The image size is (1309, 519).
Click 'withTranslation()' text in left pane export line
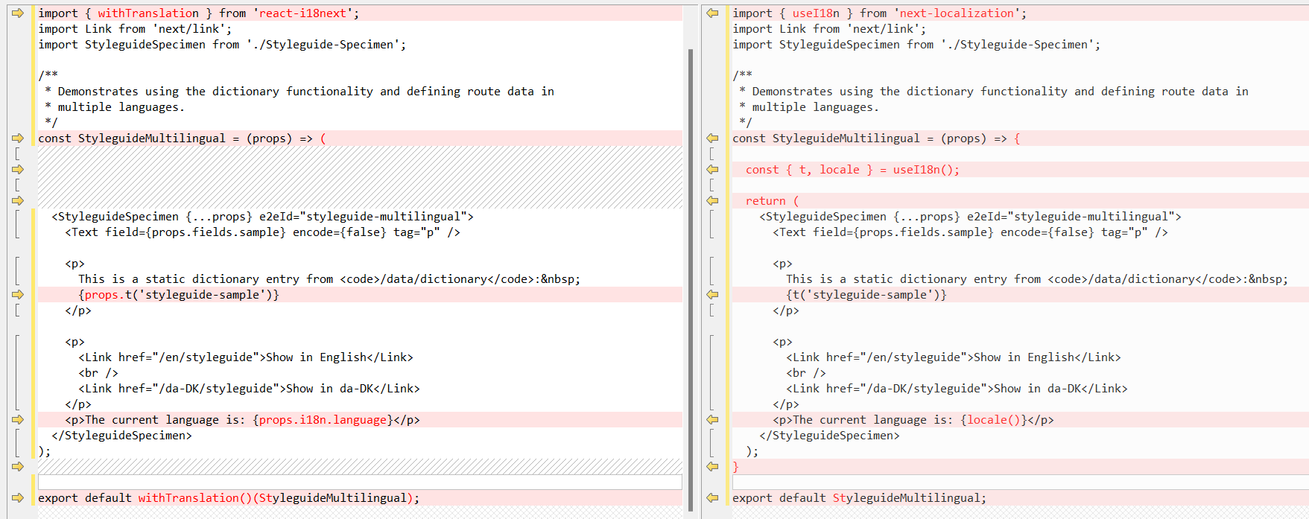pyautogui.click(x=194, y=498)
